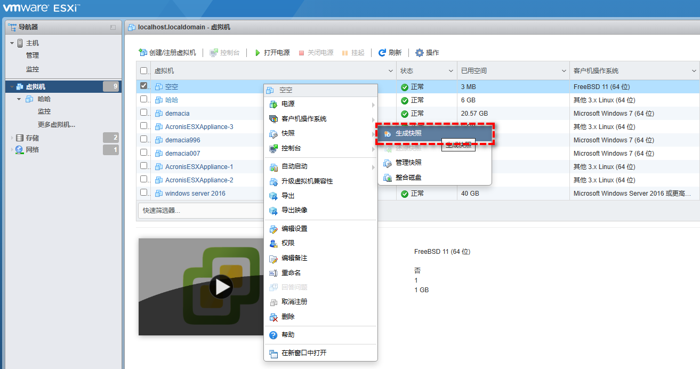Select the 快照 entry in the main context menu
This screenshot has height=369, width=700.
coord(320,133)
